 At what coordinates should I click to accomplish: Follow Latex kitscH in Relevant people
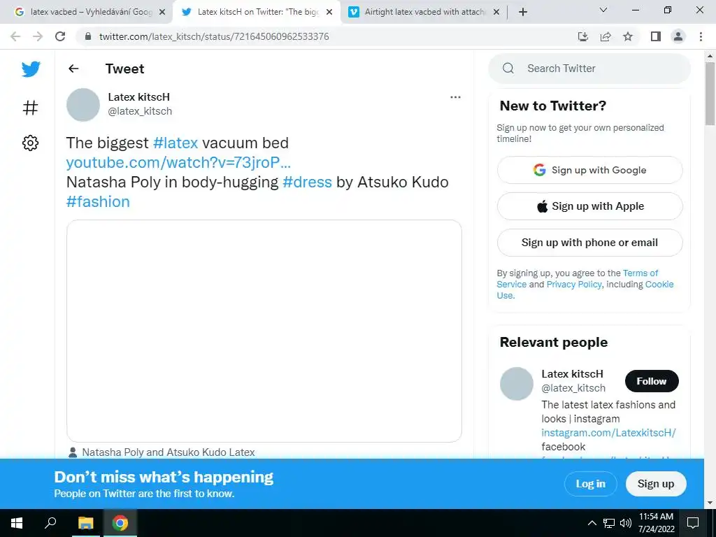[652, 381]
